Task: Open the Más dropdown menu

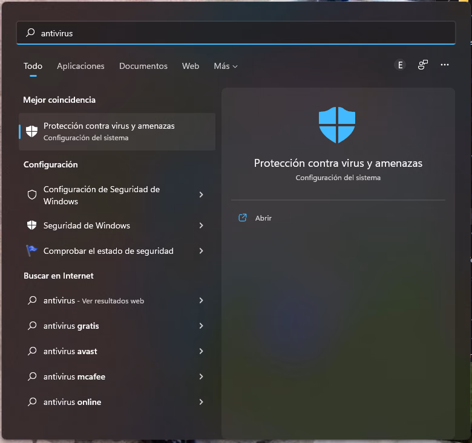Action: (x=226, y=66)
